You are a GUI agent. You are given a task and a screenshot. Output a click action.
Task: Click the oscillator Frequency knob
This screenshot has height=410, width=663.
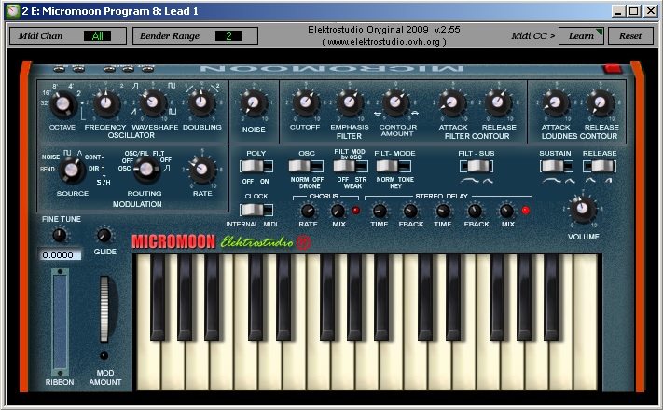[x=105, y=102]
